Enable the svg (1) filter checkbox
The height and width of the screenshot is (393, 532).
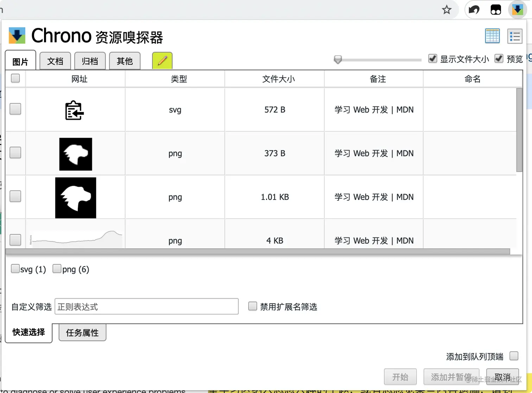click(15, 269)
